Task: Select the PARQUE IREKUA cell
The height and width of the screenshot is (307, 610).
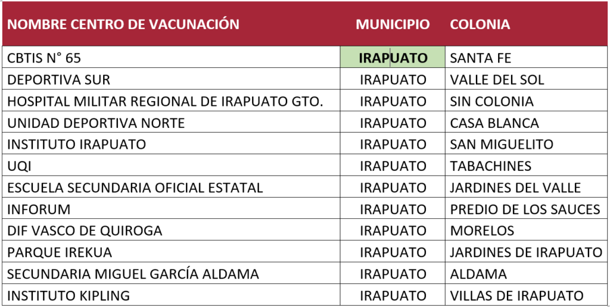Action: point(60,253)
